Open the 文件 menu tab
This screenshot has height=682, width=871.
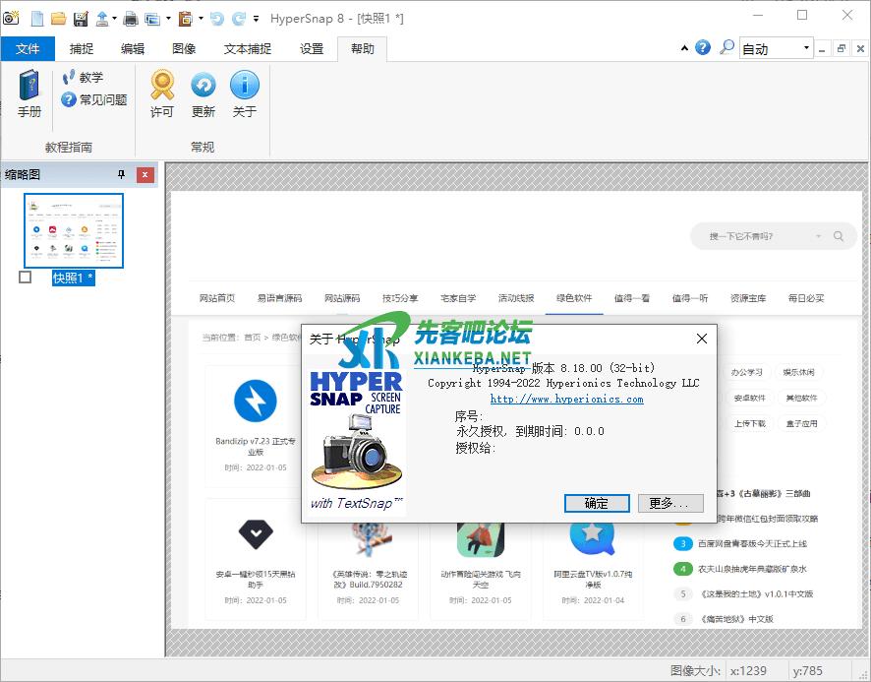[x=29, y=48]
